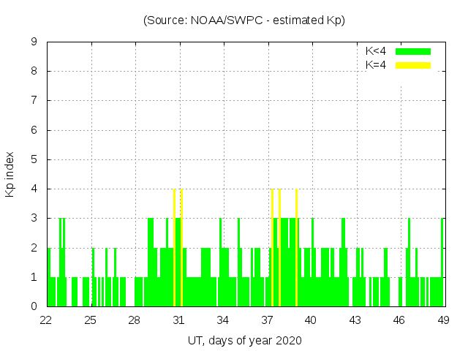The image size is (468, 351).
Task: Select the day 31 x-axis tick label
Action: point(178,320)
